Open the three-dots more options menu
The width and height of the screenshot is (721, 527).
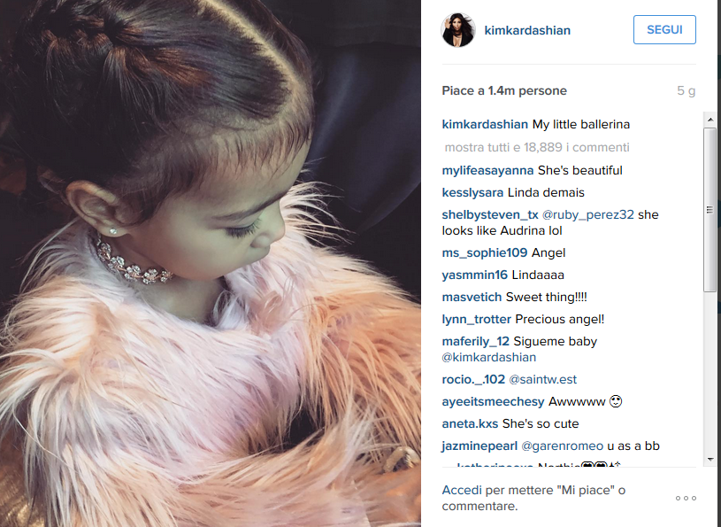[686, 498]
